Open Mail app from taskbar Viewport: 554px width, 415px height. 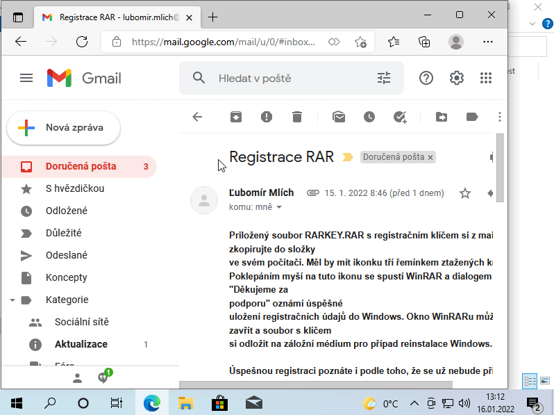[x=253, y=402]
